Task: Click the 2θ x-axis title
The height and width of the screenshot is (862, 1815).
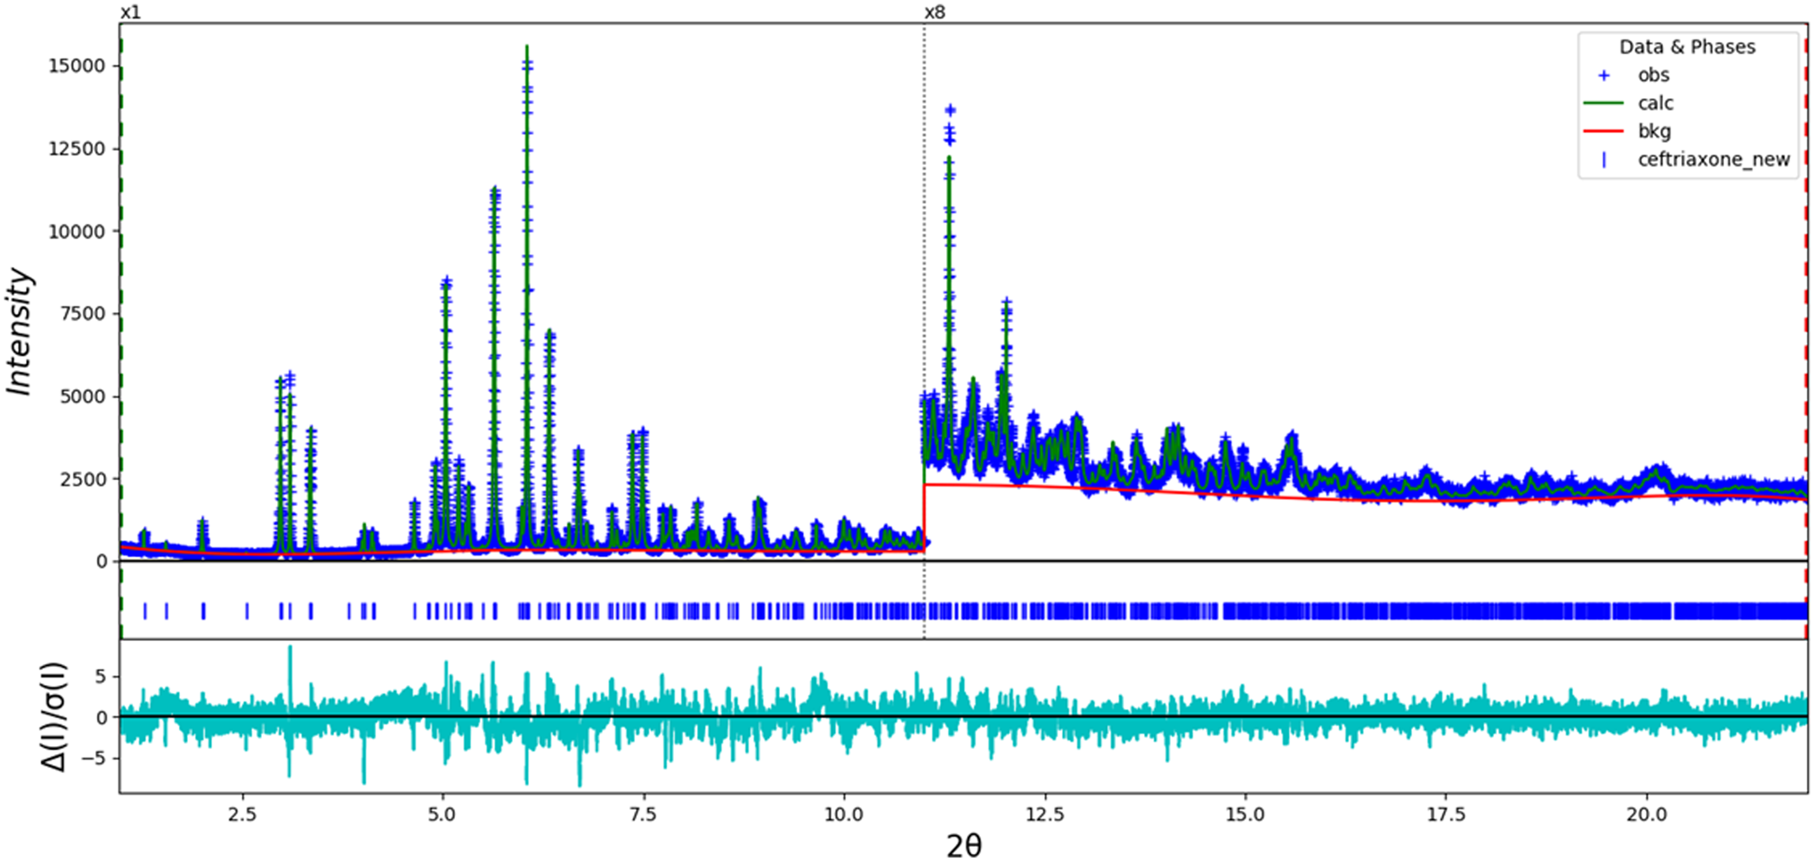Action: tap(963, 845)
